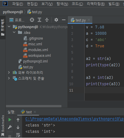Hide the project tool window with minus icon
The height and width of the screenshot is (138, 124).
pos(64,20)
